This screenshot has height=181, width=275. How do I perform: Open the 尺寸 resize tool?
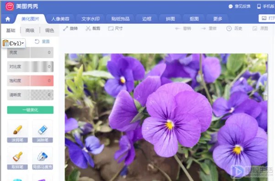pos(115,28)
